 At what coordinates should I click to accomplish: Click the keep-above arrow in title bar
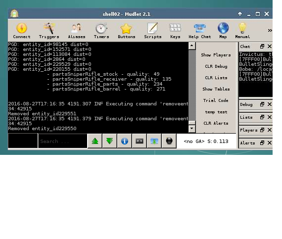click(240, 14)
